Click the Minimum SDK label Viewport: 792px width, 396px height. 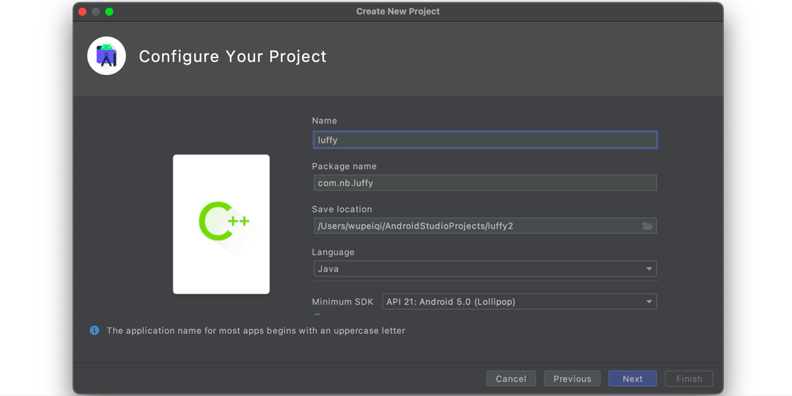click(x=342, y=302)
